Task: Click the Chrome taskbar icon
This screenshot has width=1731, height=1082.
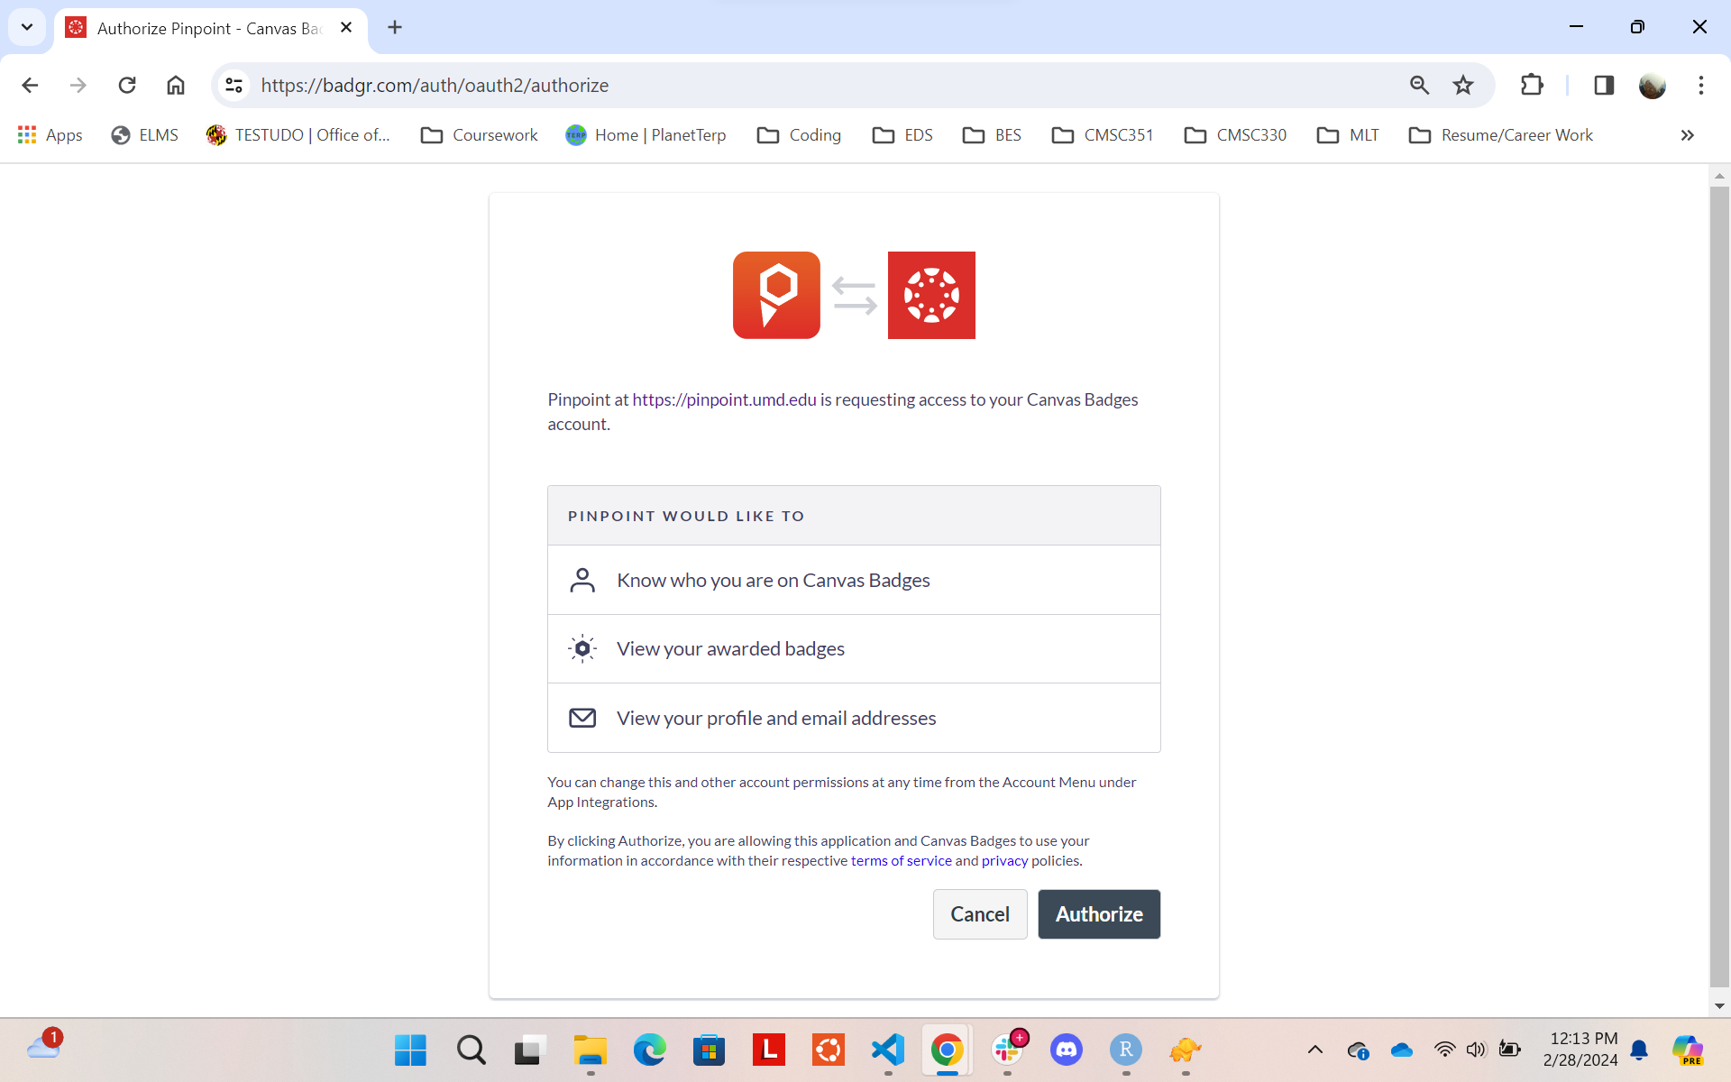Action: point(946,1053)
